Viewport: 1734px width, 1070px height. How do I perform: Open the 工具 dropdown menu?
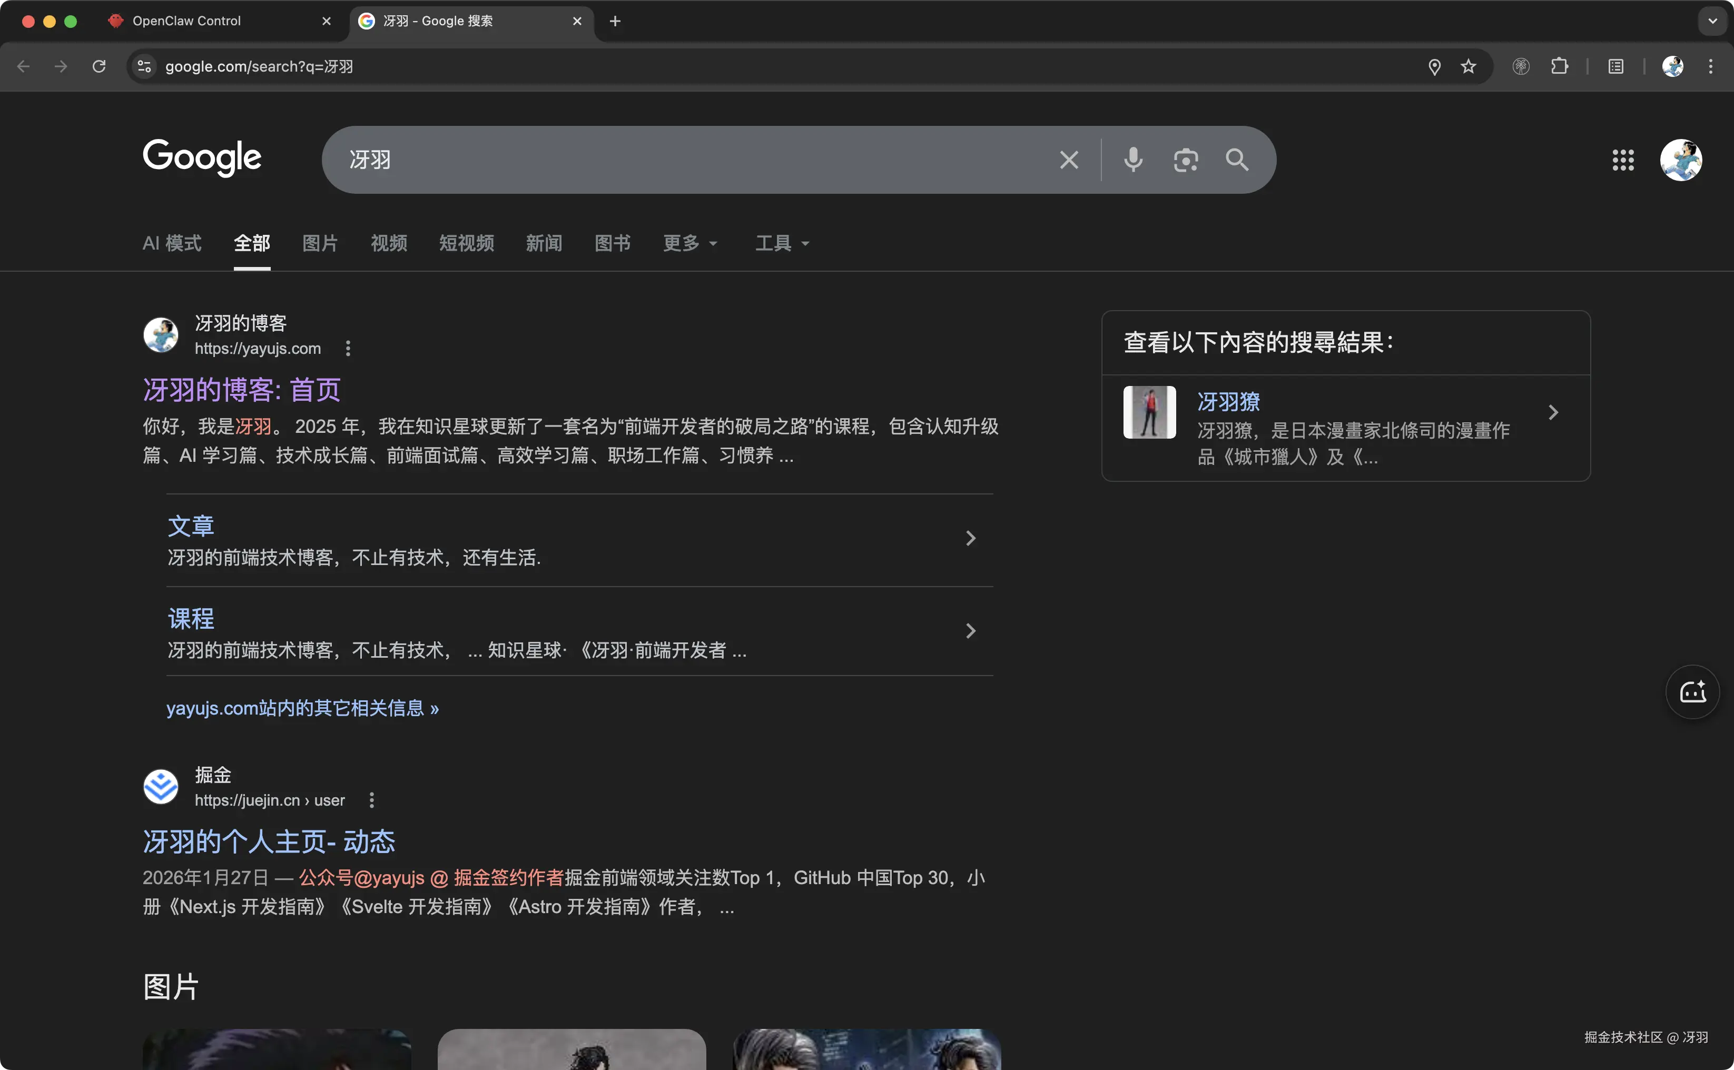[x=781, y=243]
